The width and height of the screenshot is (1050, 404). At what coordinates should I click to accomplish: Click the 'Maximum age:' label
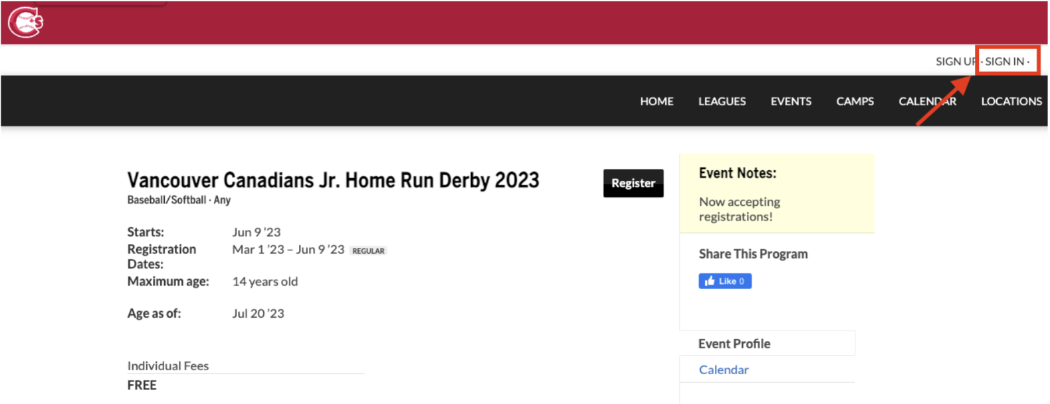click(x=168, y=281)
